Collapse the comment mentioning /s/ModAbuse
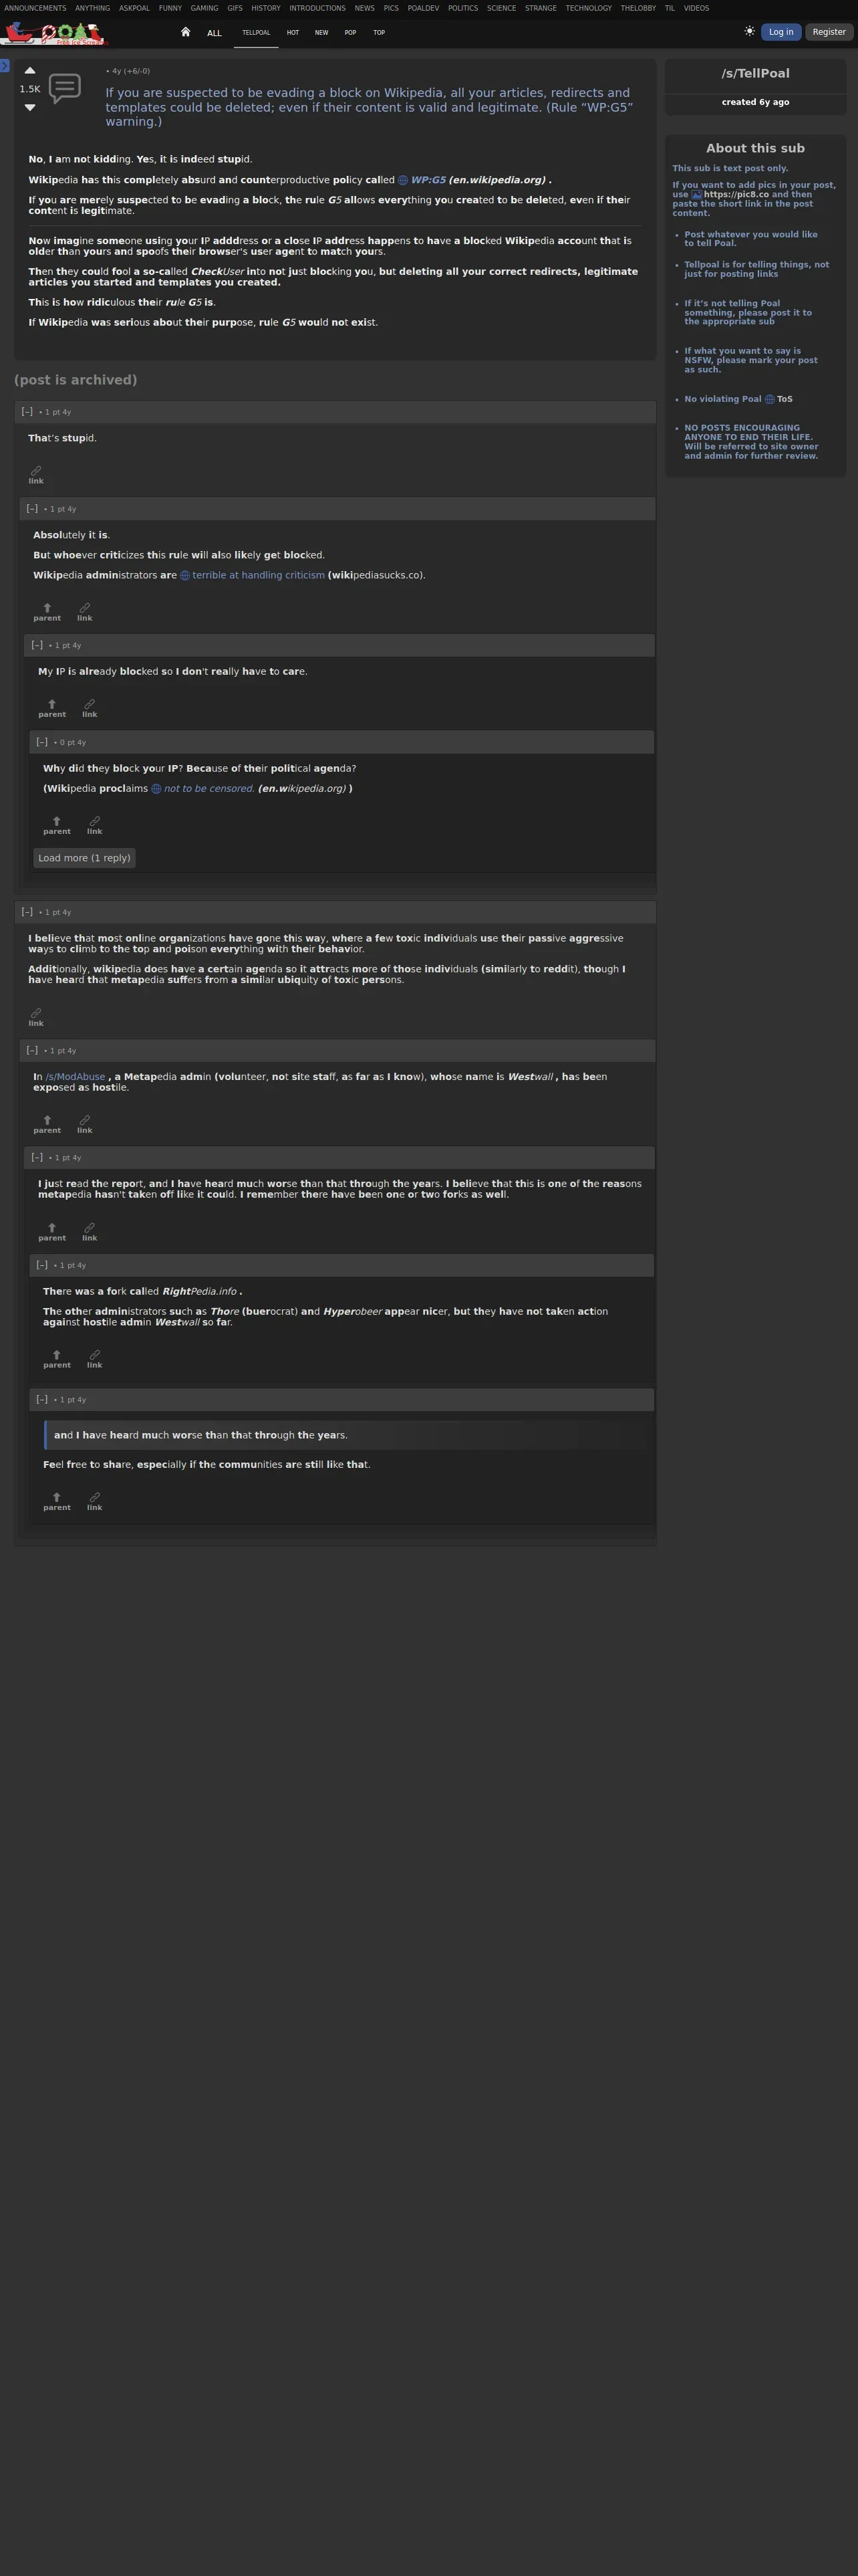Screen dimensions: 858x2576 pyautogui.click(x=32, y=1050)
